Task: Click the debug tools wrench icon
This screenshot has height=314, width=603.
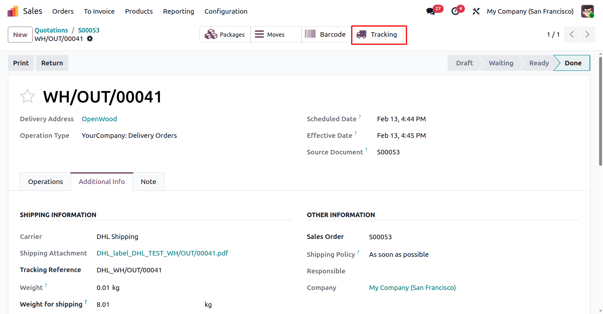Action: (x=476, y=11)
